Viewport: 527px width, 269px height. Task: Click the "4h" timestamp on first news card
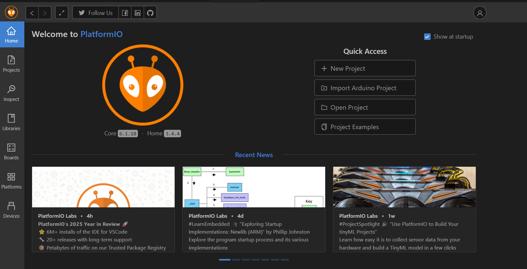90,216
